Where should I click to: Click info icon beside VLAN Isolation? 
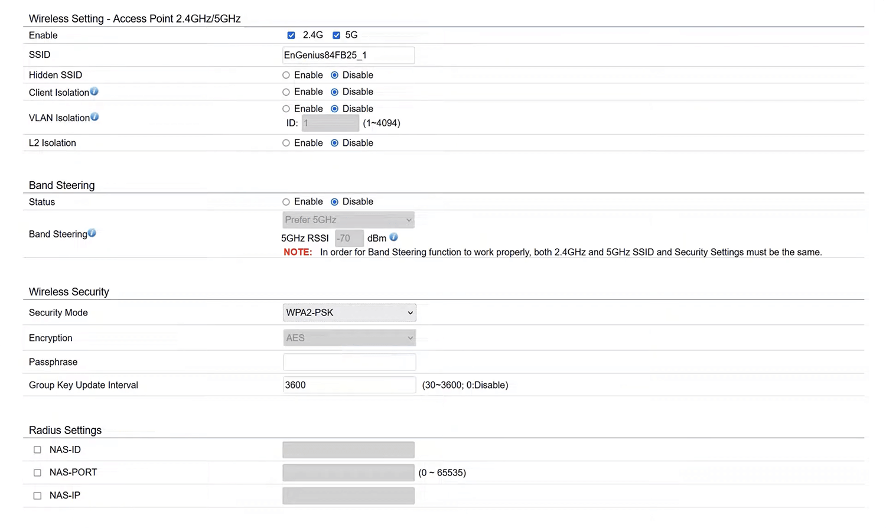95,117
